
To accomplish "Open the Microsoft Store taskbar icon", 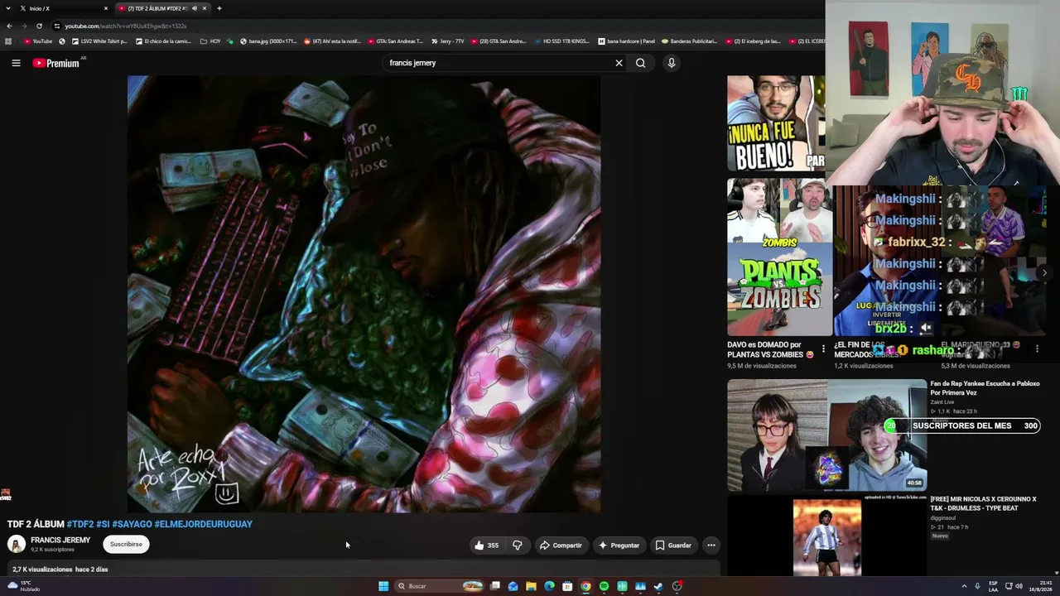I will [567, 586].
